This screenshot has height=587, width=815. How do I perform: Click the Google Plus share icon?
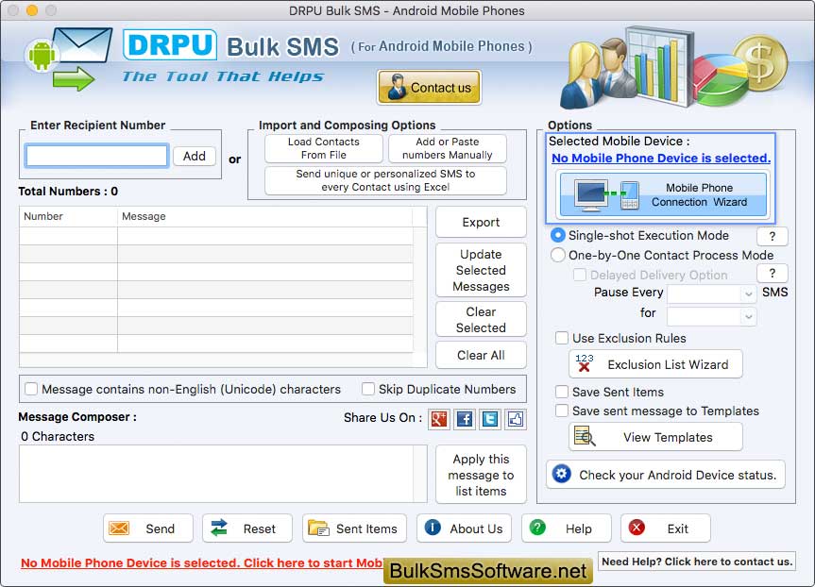point(439,419)
